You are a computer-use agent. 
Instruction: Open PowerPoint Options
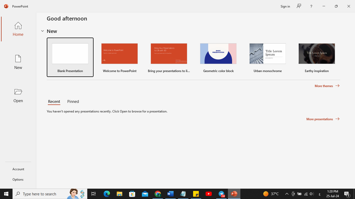pos(18,179)
